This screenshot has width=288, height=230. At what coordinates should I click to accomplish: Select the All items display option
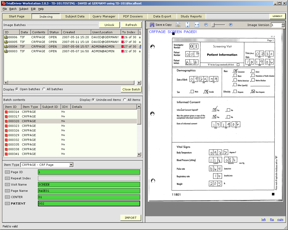[125, 100]
